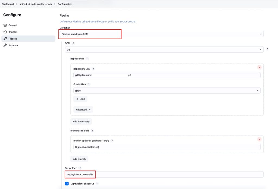278x189 pixels.
Task: Open the gitee Credentials dropdown
Action: point(167,90)
